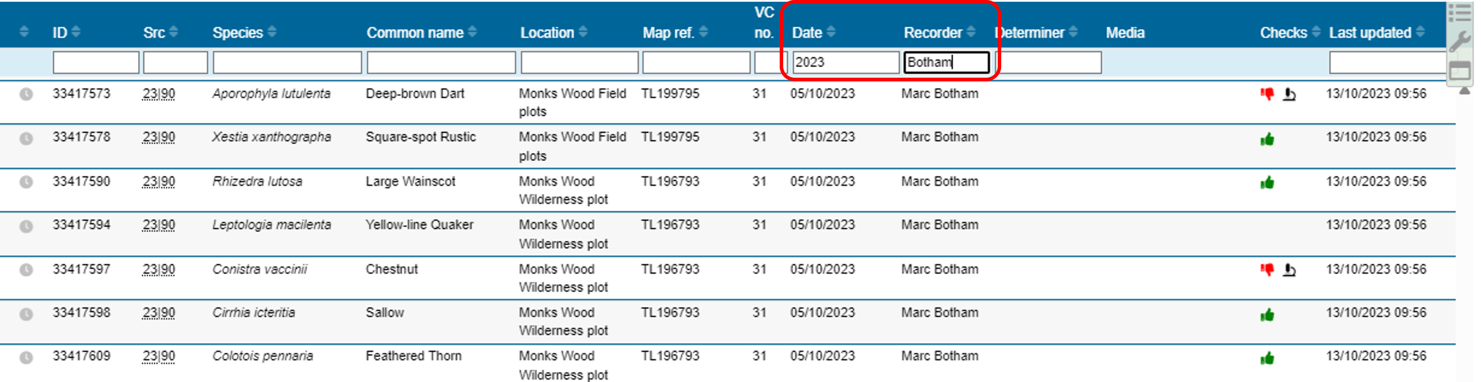Screen dimensions: 1481x382
Task: Open Src link 23|90 for record 33417609
Action: [x=159, y=356]
